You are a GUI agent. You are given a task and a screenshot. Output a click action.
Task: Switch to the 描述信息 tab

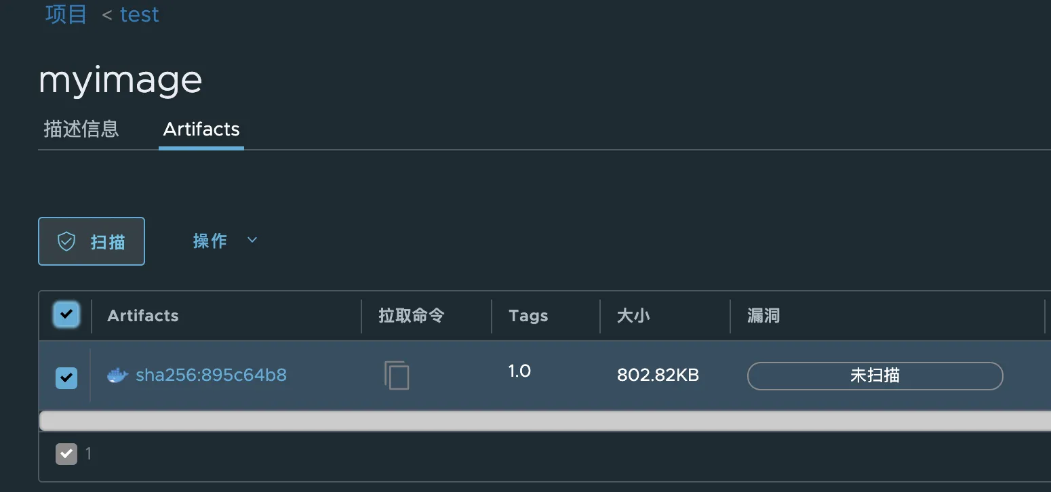pos(81,129)
